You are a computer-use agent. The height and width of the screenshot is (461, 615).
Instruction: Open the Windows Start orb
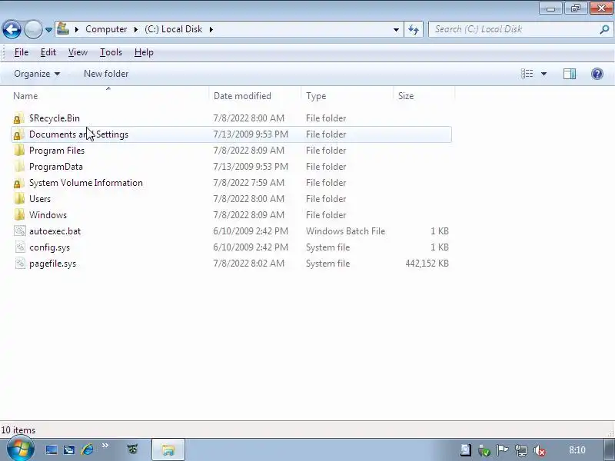click(x=21, y=449)
